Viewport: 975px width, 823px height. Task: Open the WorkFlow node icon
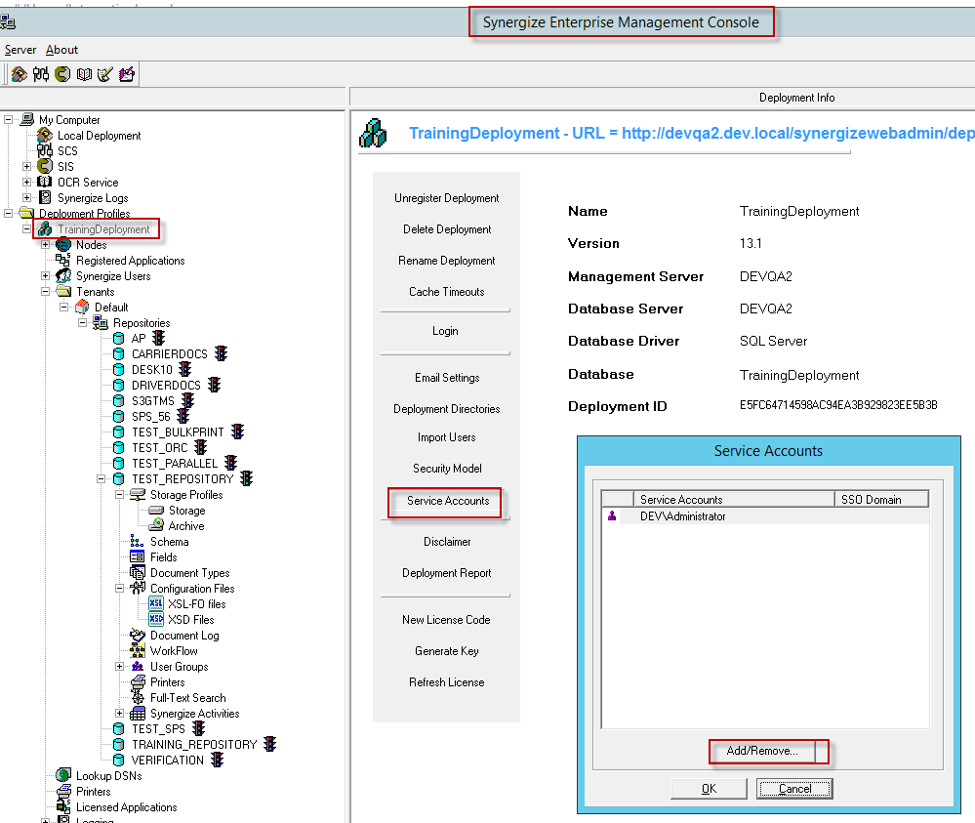click(x=138, y=651)
